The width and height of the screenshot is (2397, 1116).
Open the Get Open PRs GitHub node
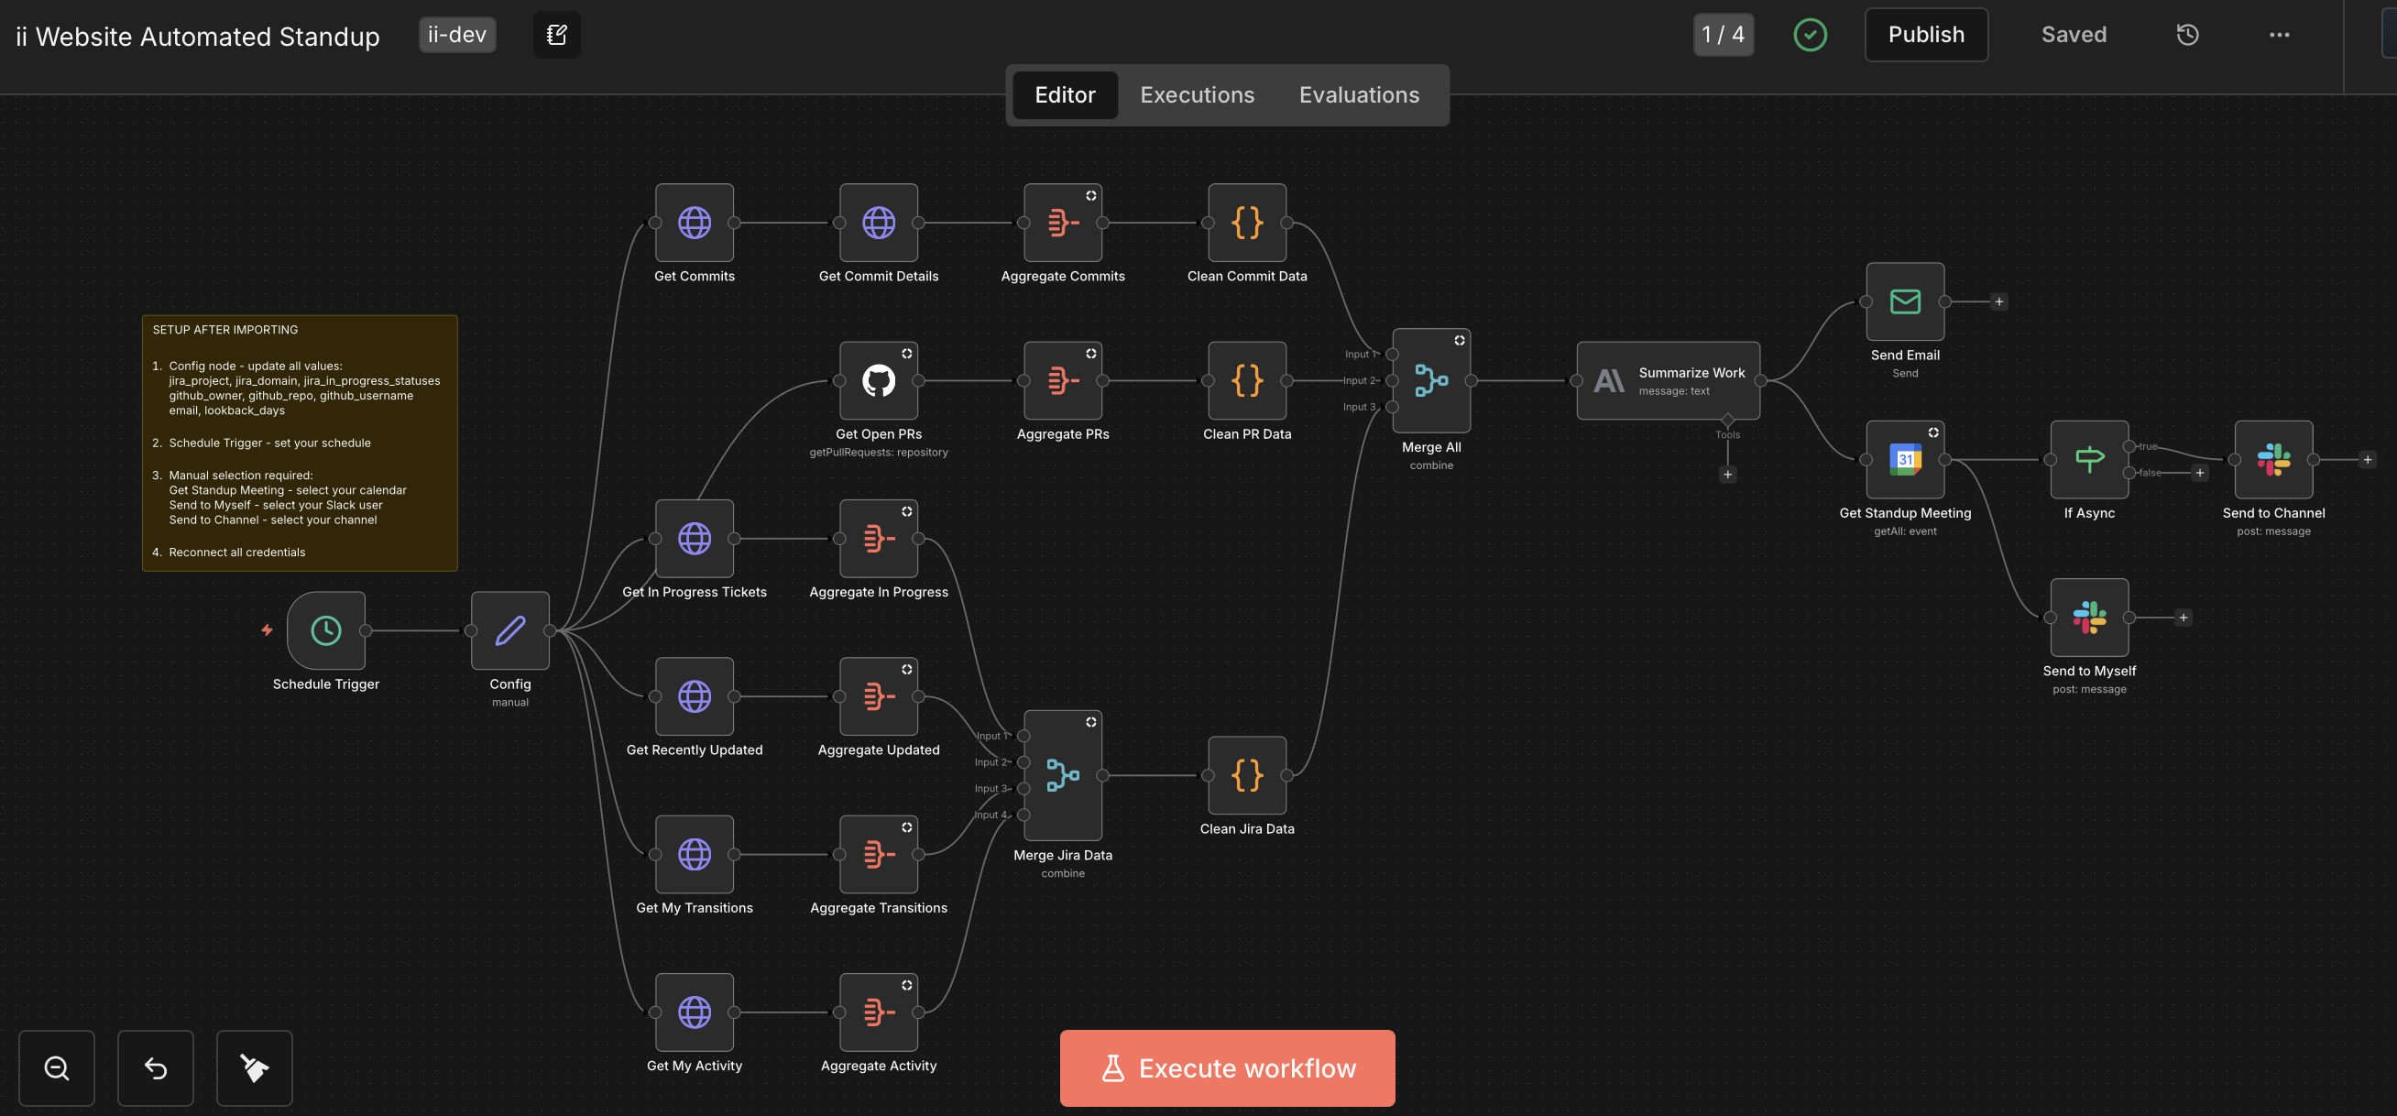point(878,379)
